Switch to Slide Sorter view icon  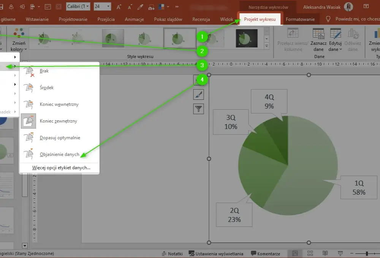pyautogui.click(x=310, y=253)
